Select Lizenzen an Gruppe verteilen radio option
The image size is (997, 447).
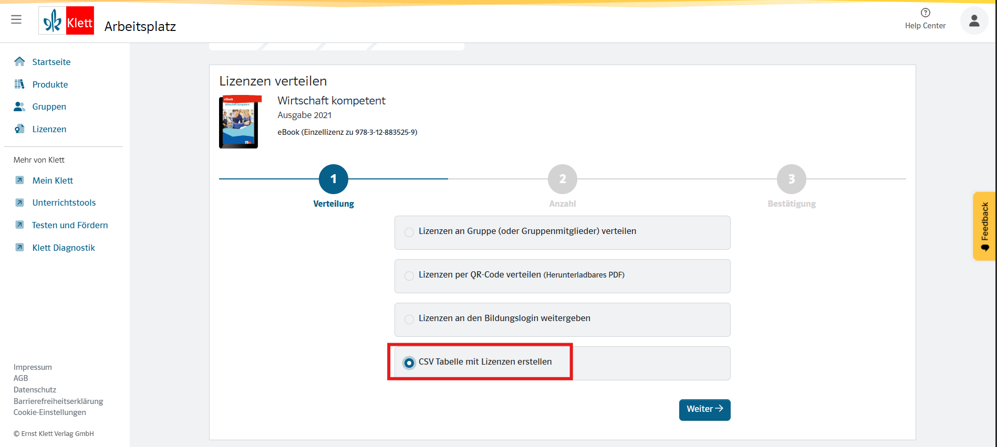click(409, 232)
